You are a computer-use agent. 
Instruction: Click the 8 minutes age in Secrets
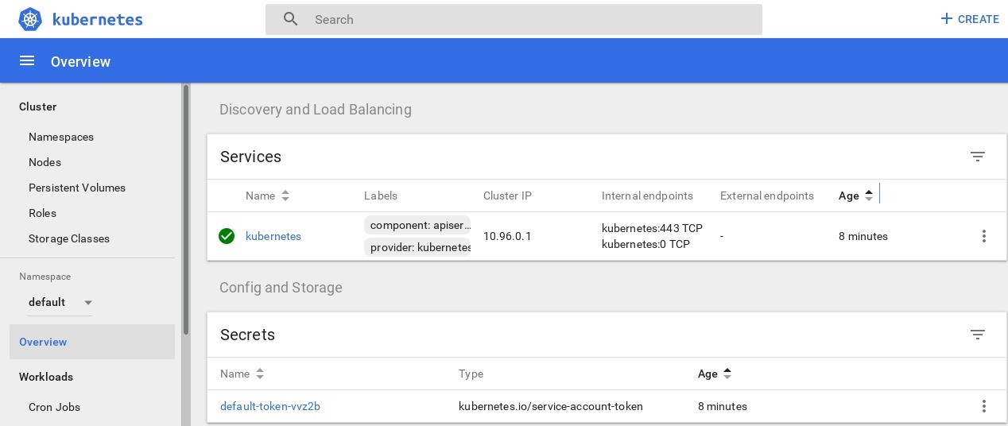tap(723, 406)
